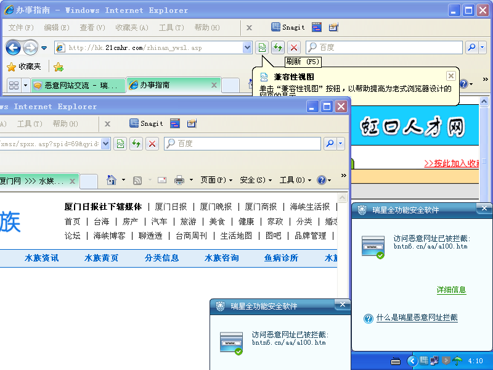This screenshot has height=370, width=493.
Task: Open the 编辑(E) menu
Action: [x=57, y=28]
